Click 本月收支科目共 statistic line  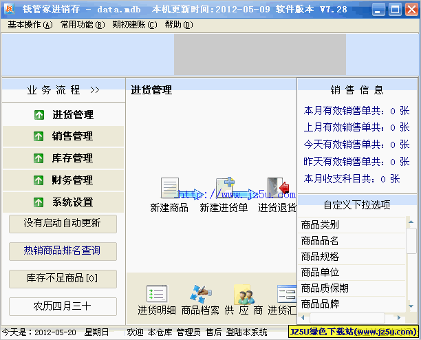[352, 179]
